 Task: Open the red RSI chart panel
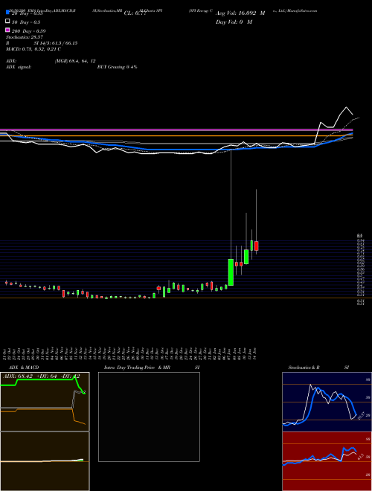tap(327, 461)
